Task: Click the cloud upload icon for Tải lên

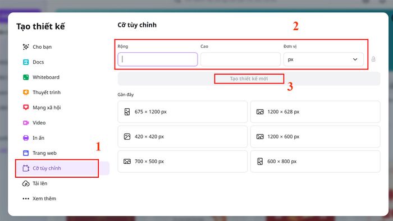Action: (26, 183)
